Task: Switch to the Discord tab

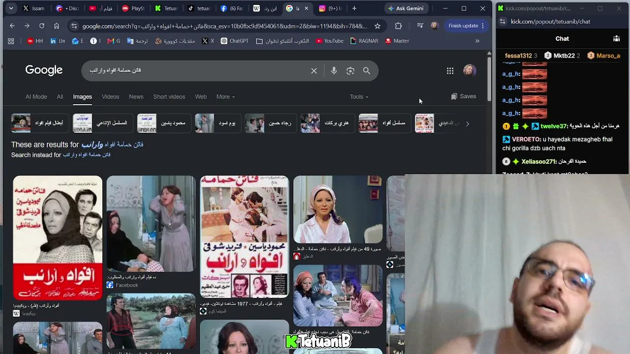Action: click(67, 8)
